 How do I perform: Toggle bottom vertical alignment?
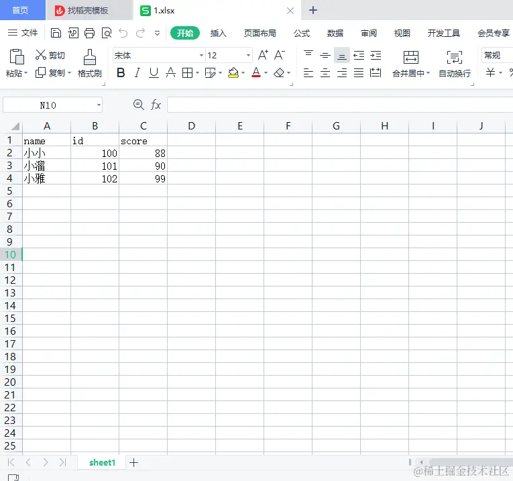[342, 56]
